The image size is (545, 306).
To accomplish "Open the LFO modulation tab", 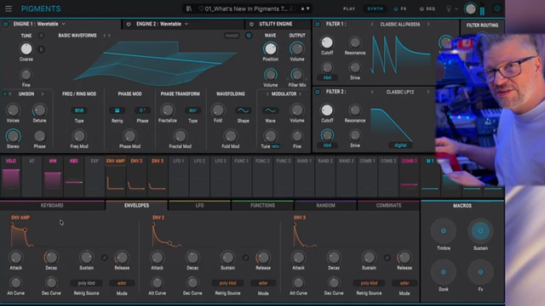I will (199, 206).
